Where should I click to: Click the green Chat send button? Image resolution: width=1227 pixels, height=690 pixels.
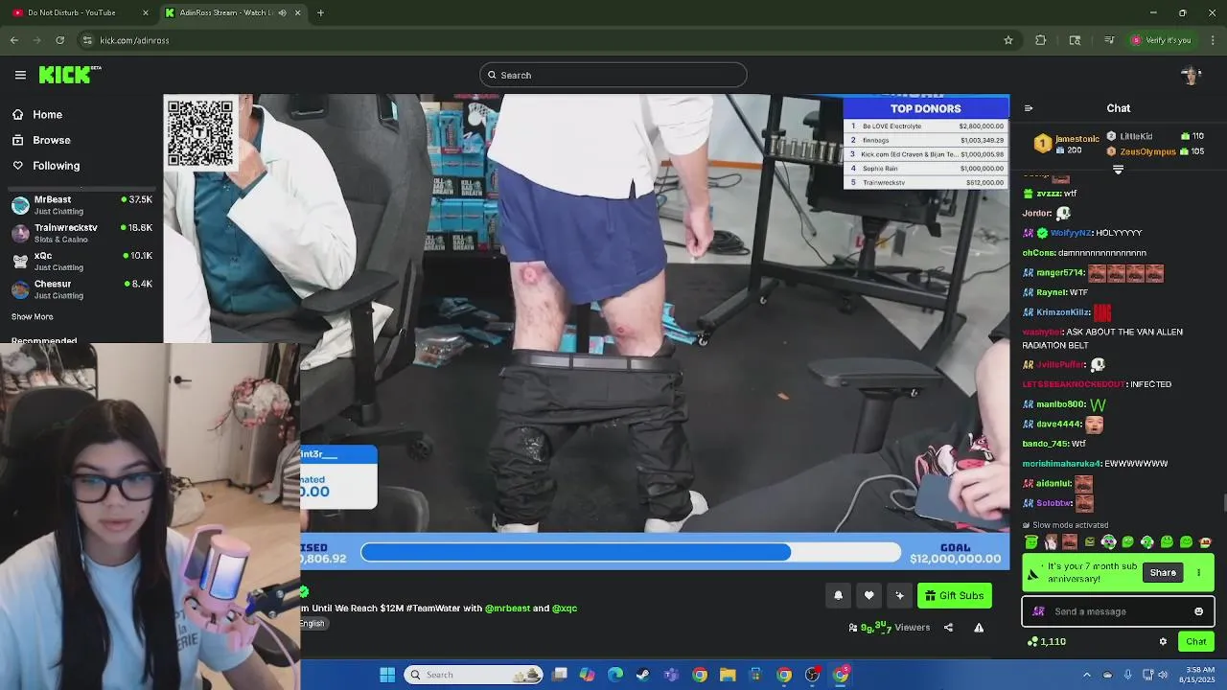coord(1196,642)
